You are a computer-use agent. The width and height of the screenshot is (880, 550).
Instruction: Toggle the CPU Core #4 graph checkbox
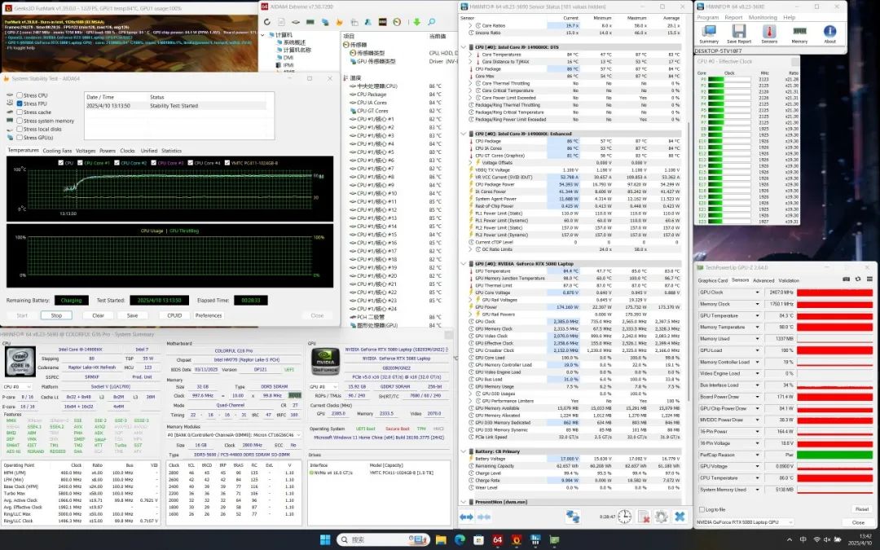(x=190, y=163)
